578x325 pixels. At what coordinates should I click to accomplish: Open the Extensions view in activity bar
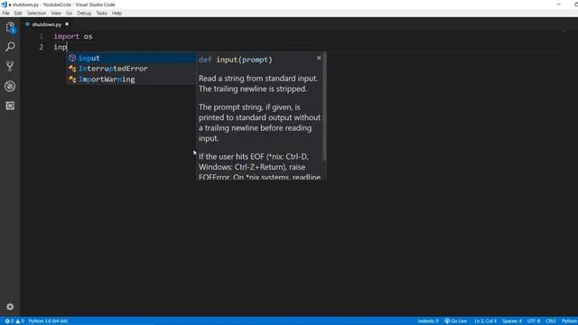pos(10,106)
